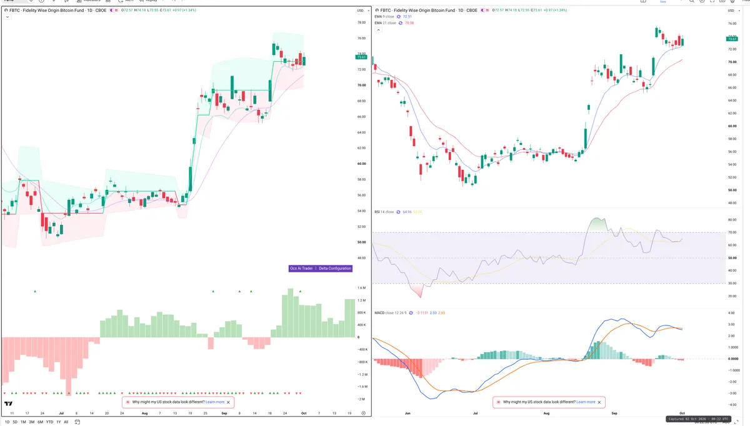This screenshot has width=750, height=426.
Task: Select the 1D time range
Action: pyautogui.click(x=7, y=422)
